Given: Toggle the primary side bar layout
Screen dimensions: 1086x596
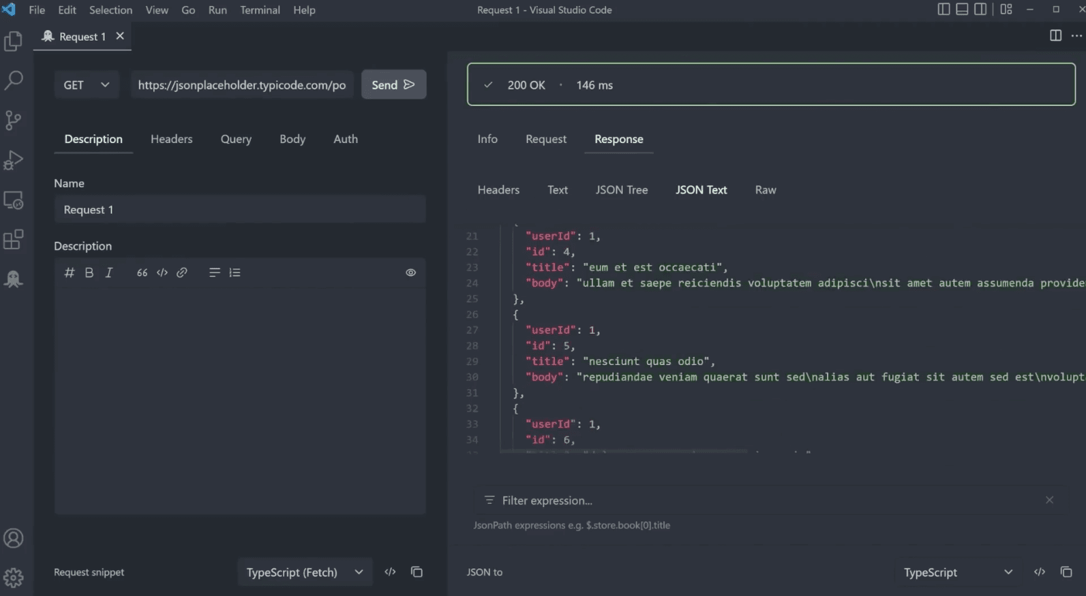Looking at the screenshot, I should tap(944, 10).
